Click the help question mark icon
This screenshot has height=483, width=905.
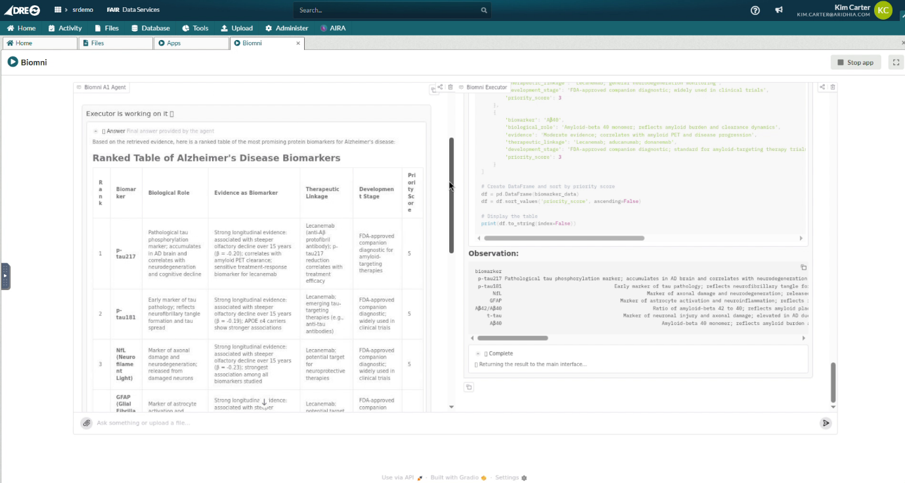pos(755,10)
